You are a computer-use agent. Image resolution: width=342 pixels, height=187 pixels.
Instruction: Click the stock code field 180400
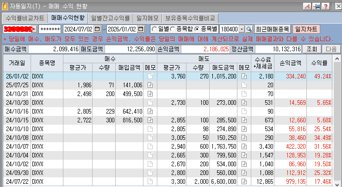tap(229, 29)
